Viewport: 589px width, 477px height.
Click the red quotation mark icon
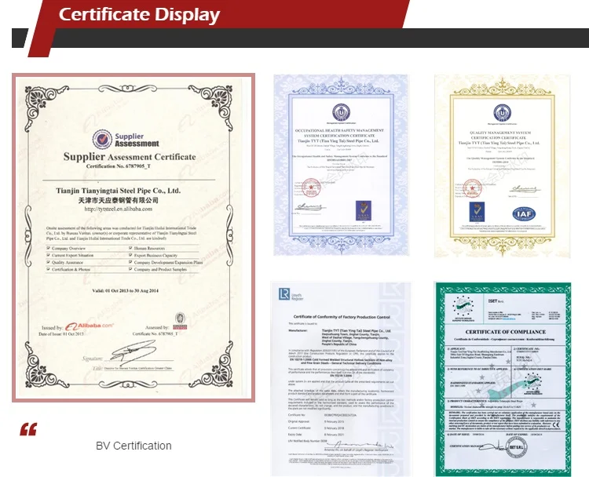(x=28, y=429)
